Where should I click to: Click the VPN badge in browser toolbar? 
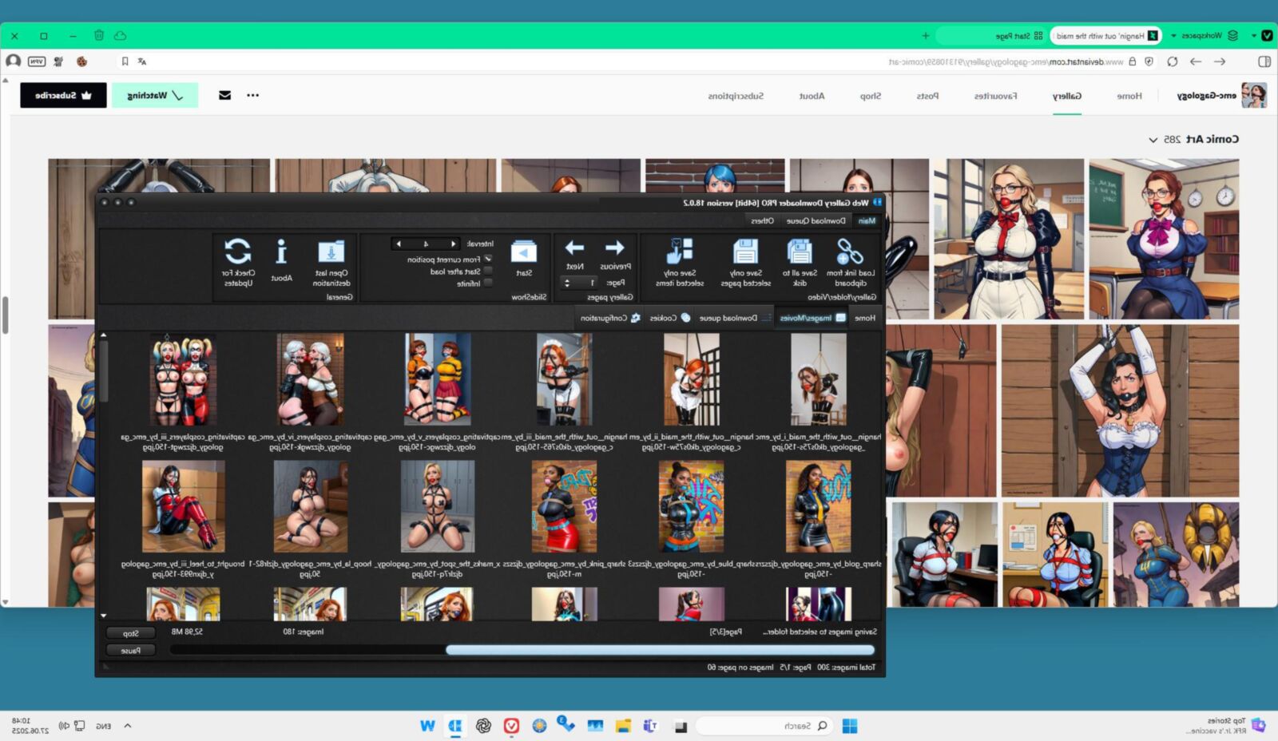37,61
